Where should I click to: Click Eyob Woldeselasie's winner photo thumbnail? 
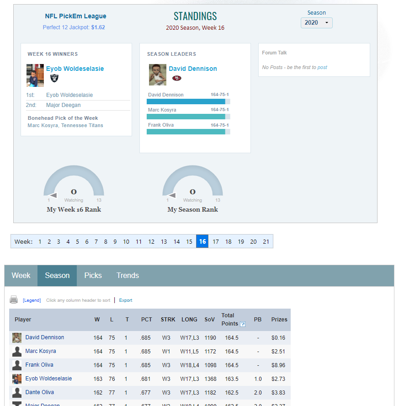[x=35, y=75]
